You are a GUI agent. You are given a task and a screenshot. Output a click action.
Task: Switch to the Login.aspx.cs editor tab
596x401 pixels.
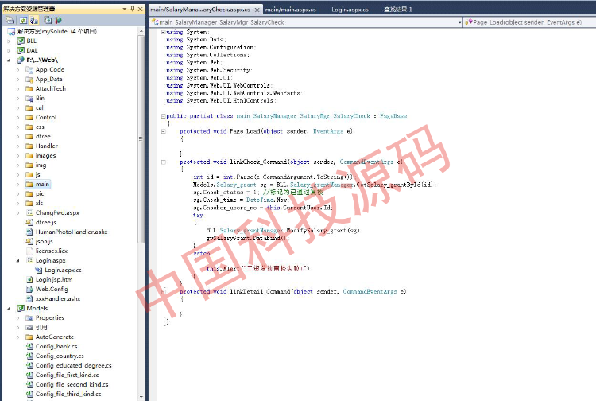click(350, 10)
